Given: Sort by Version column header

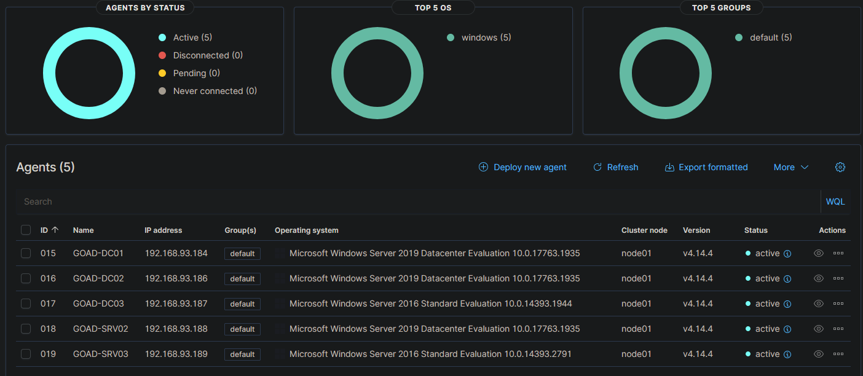Looking at the screenshot, I should pos(696,230).
